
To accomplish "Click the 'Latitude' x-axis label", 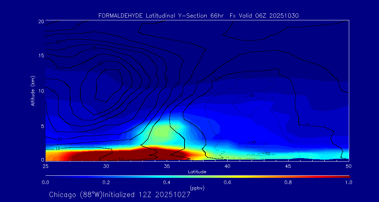I will [197, 171].
